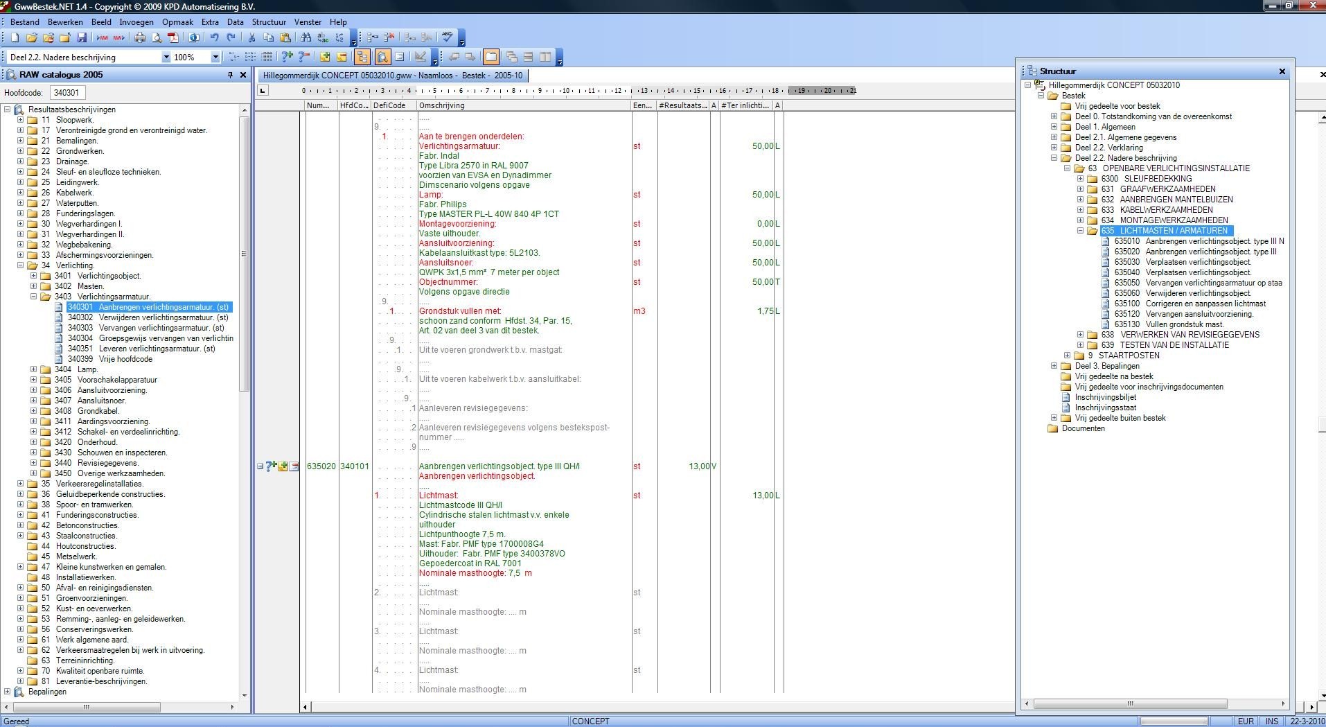Create a new document with the toolbar icon

(x=15, y=38)
